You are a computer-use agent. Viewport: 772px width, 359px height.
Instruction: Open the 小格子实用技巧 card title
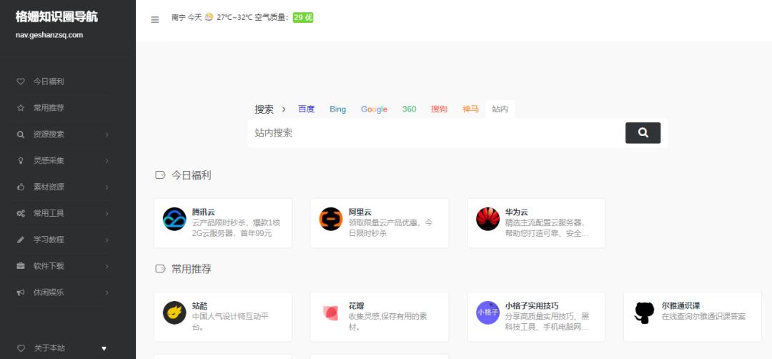(x=532, y=306)
